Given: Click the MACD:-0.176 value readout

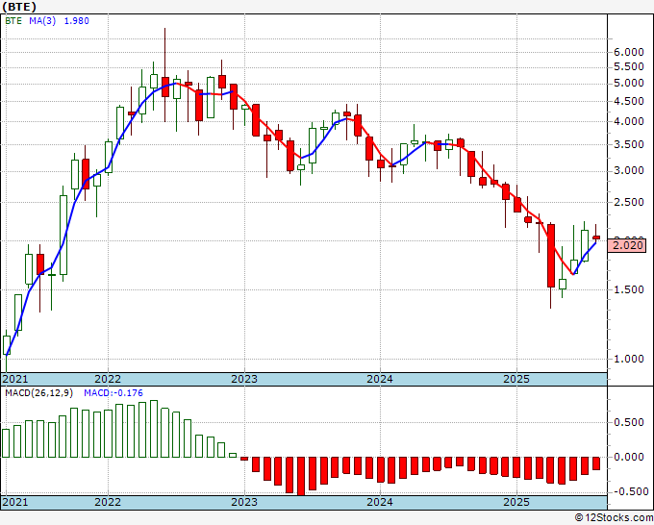Looking at the screenshot, I should 113,393.
